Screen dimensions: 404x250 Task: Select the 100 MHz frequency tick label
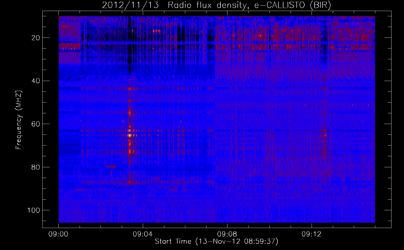tap(34, 210)
